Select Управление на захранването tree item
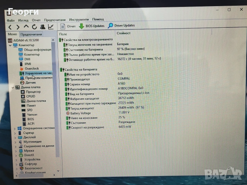This screenshot has width=247, height=185. 36,73
